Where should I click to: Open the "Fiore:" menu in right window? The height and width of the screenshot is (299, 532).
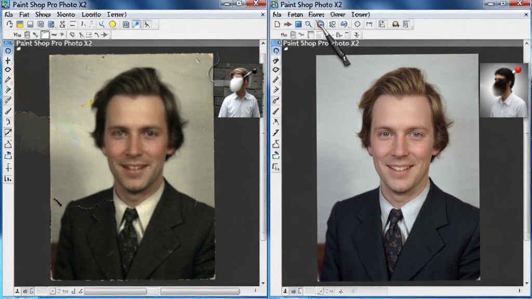point(316,15)
